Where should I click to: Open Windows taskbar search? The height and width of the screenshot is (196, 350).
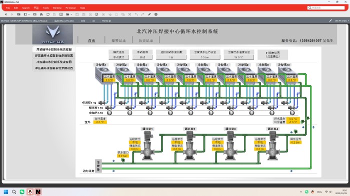(x=14, y=192)
